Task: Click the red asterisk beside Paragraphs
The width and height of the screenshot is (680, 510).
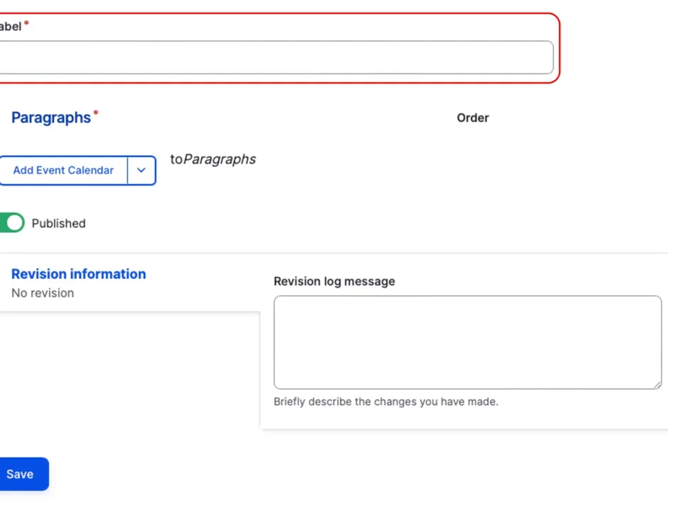Action: [96, 113]
